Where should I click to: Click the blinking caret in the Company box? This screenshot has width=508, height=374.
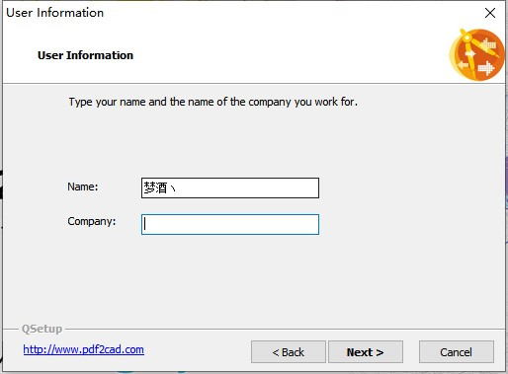[x=145, y=224]
